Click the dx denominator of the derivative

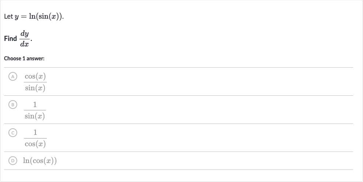click(25, 44)
